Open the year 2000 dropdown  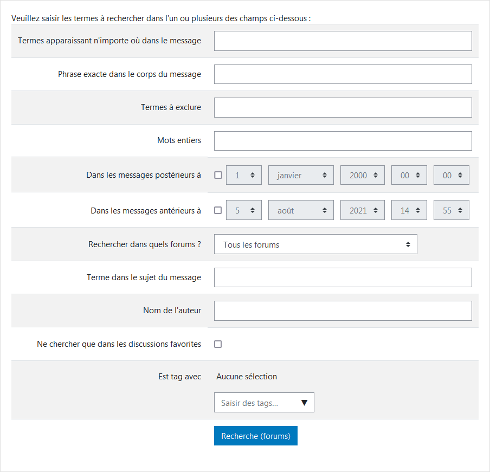362,175
